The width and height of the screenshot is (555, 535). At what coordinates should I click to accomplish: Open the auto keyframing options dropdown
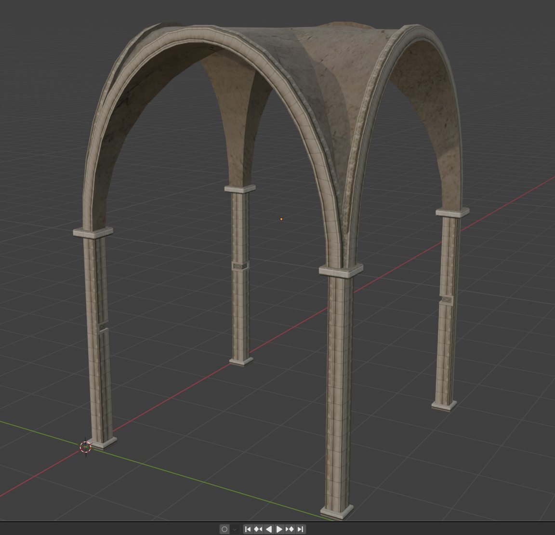[x=235, y=529]
